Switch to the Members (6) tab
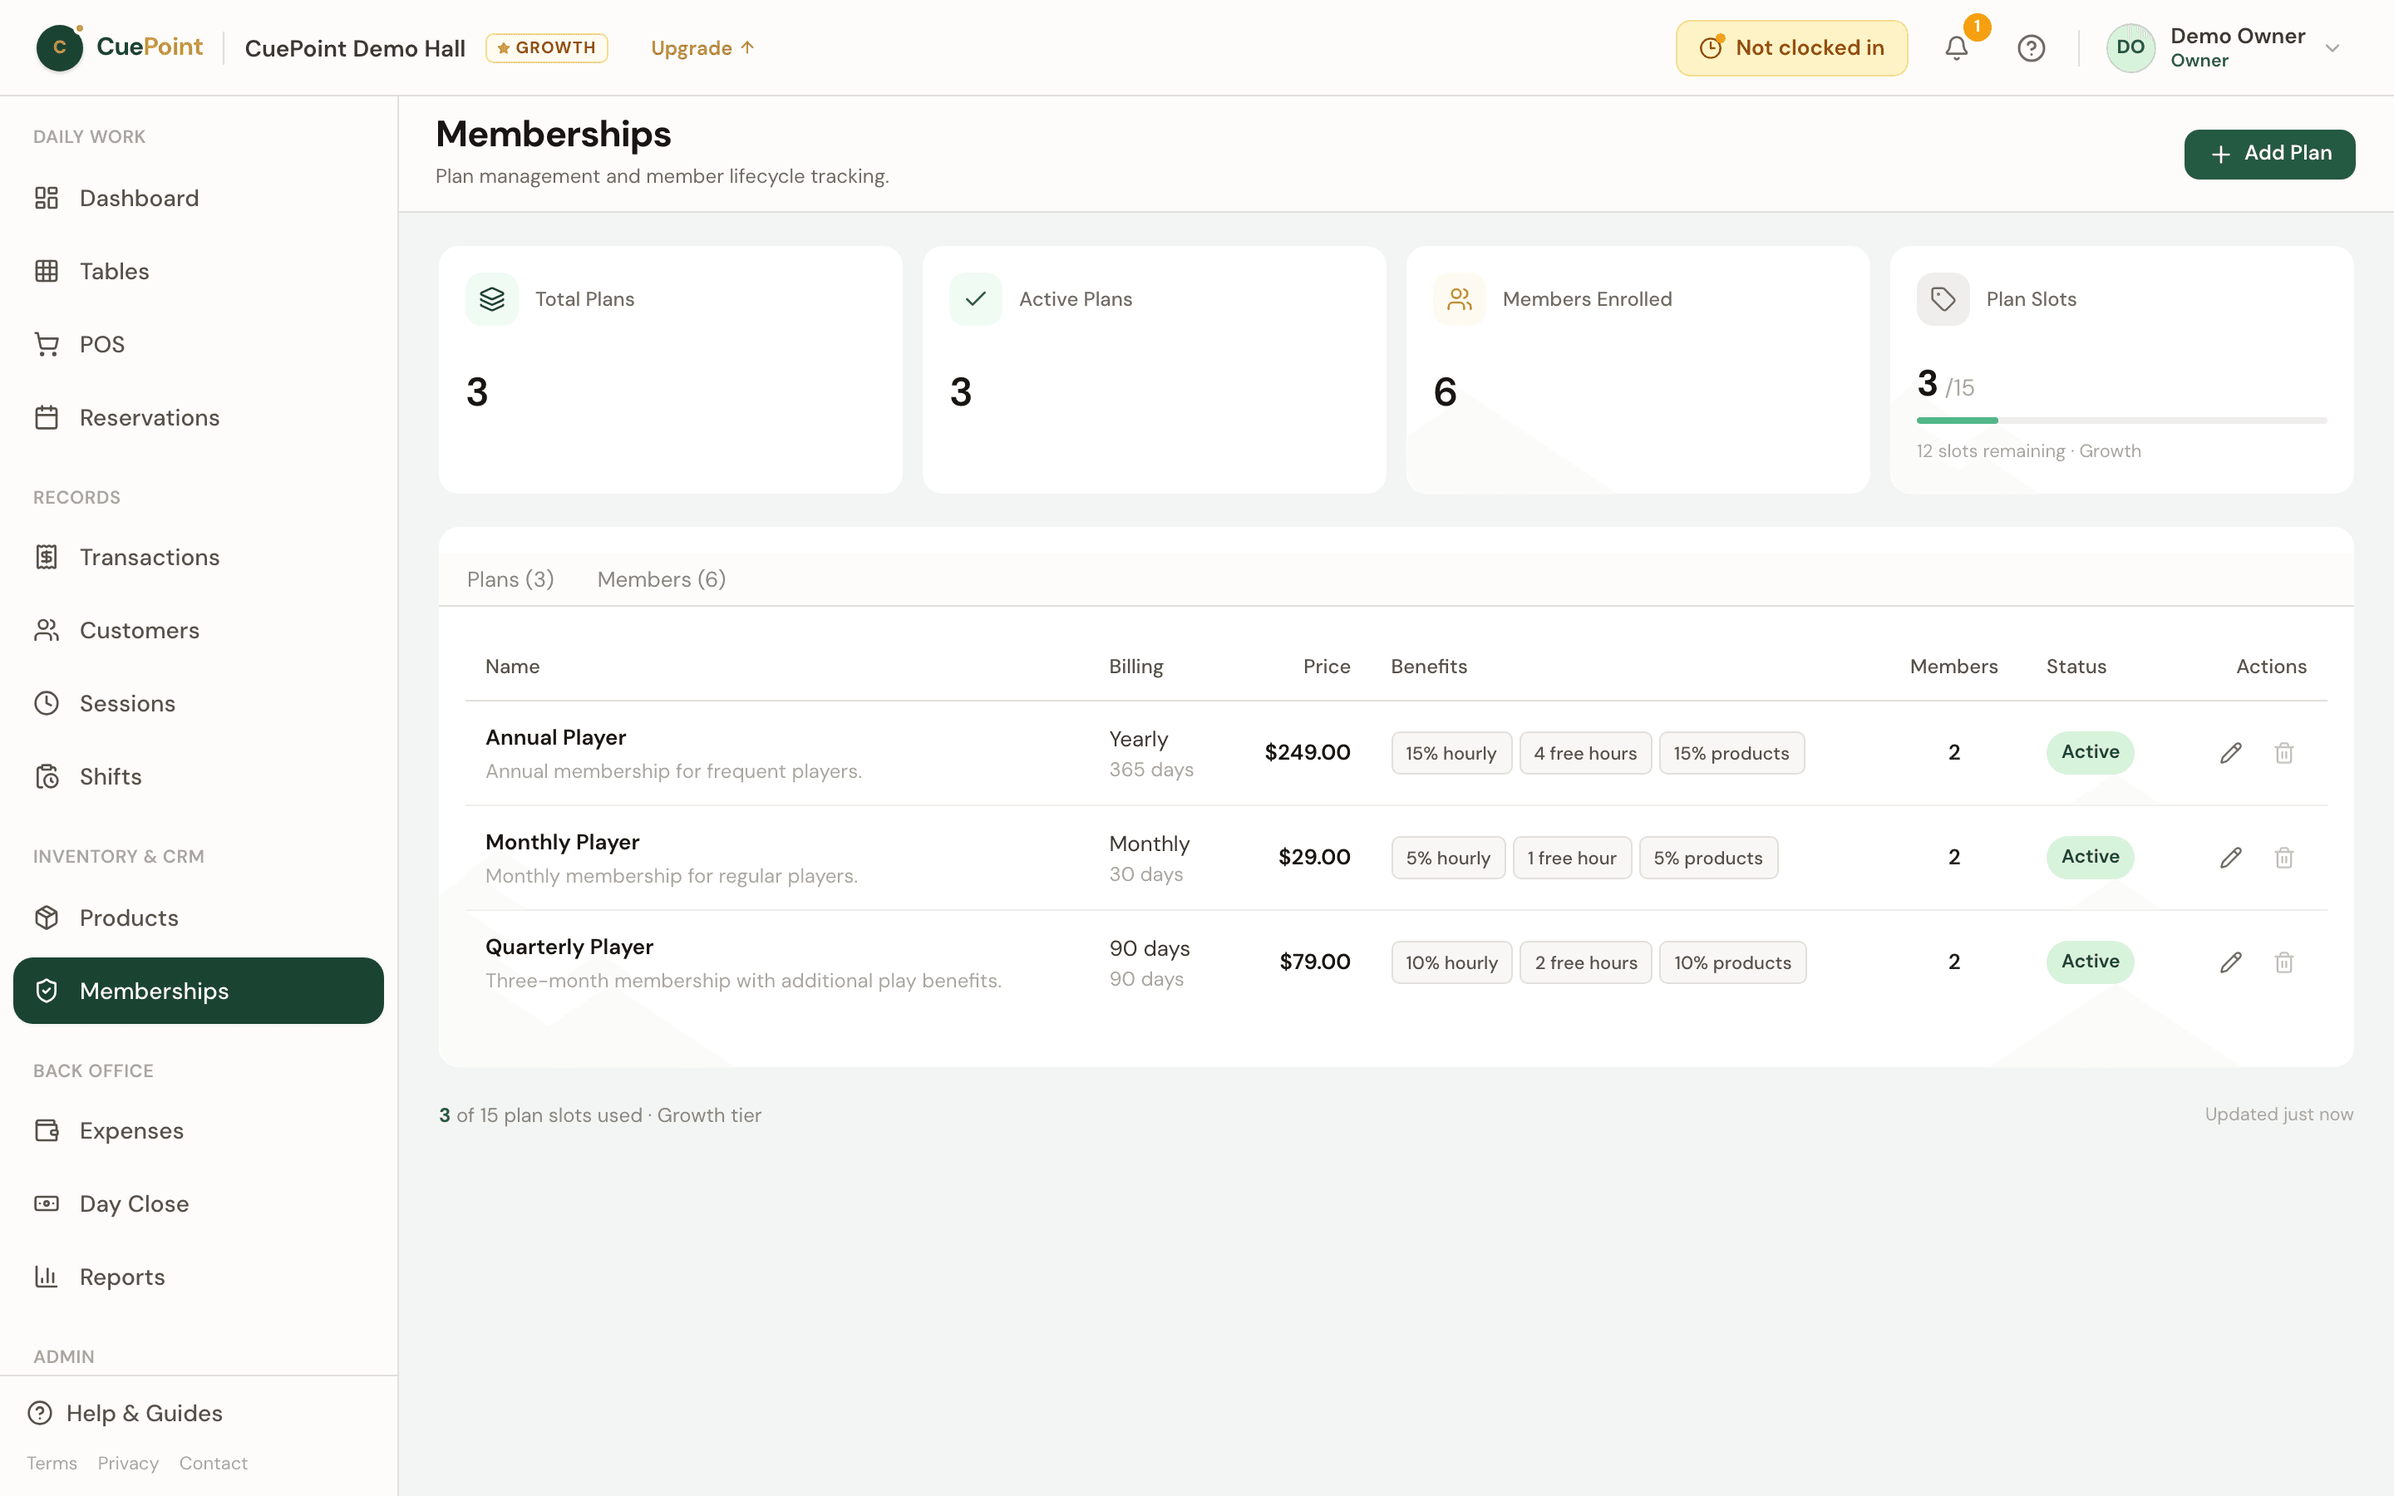Image resolution: width=2394 pixels, height=1496 pixels. point(661,578)
